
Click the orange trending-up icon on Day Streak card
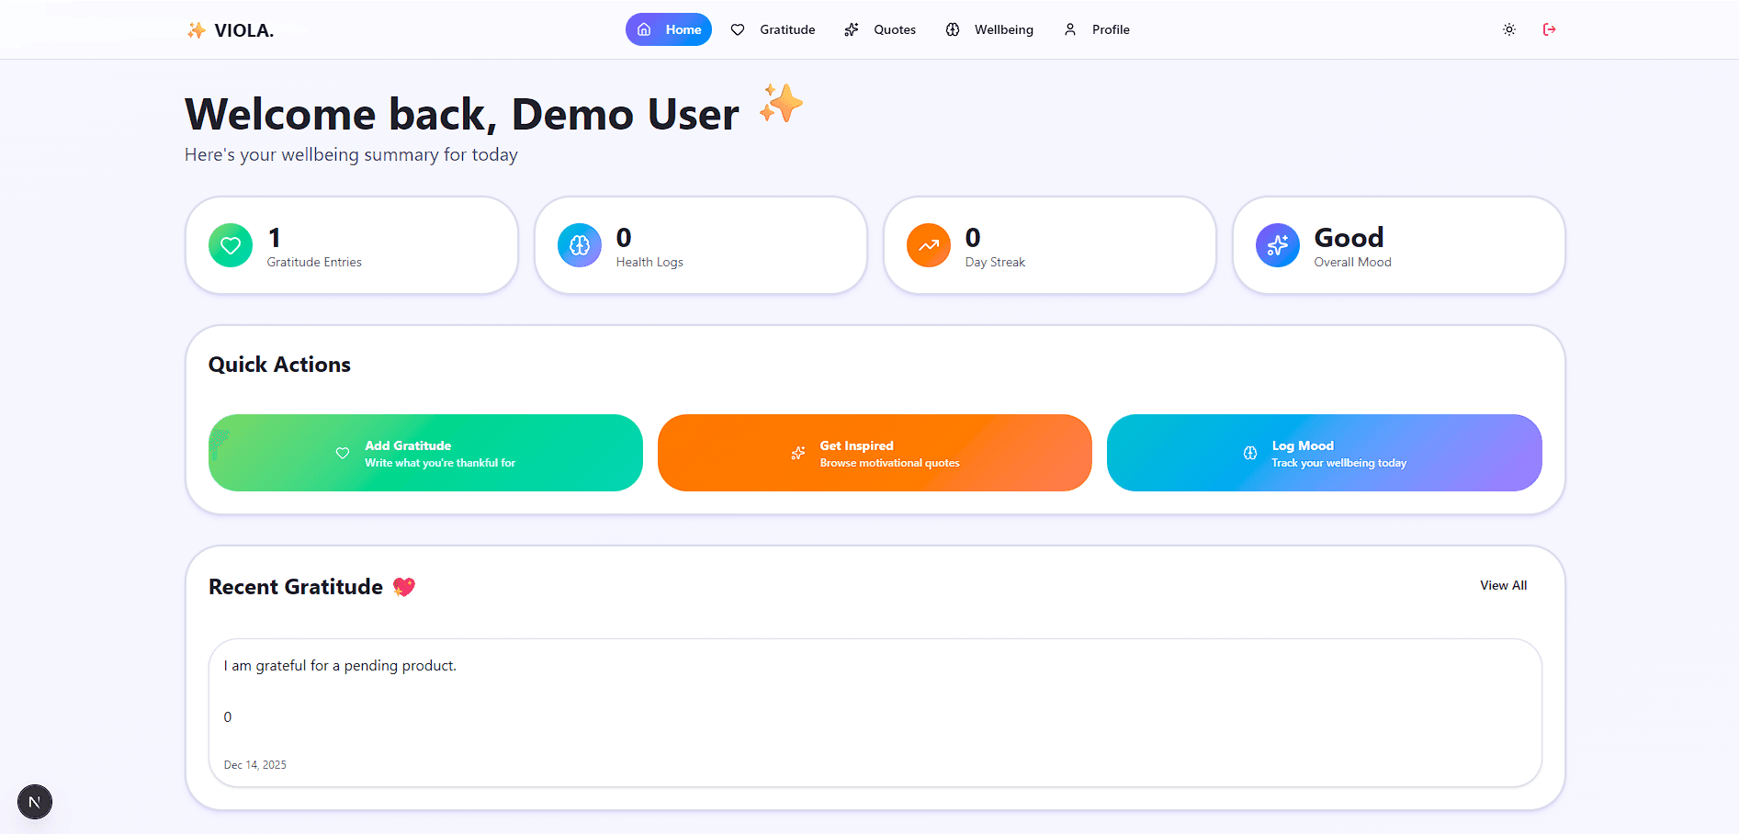pos(928,245)
